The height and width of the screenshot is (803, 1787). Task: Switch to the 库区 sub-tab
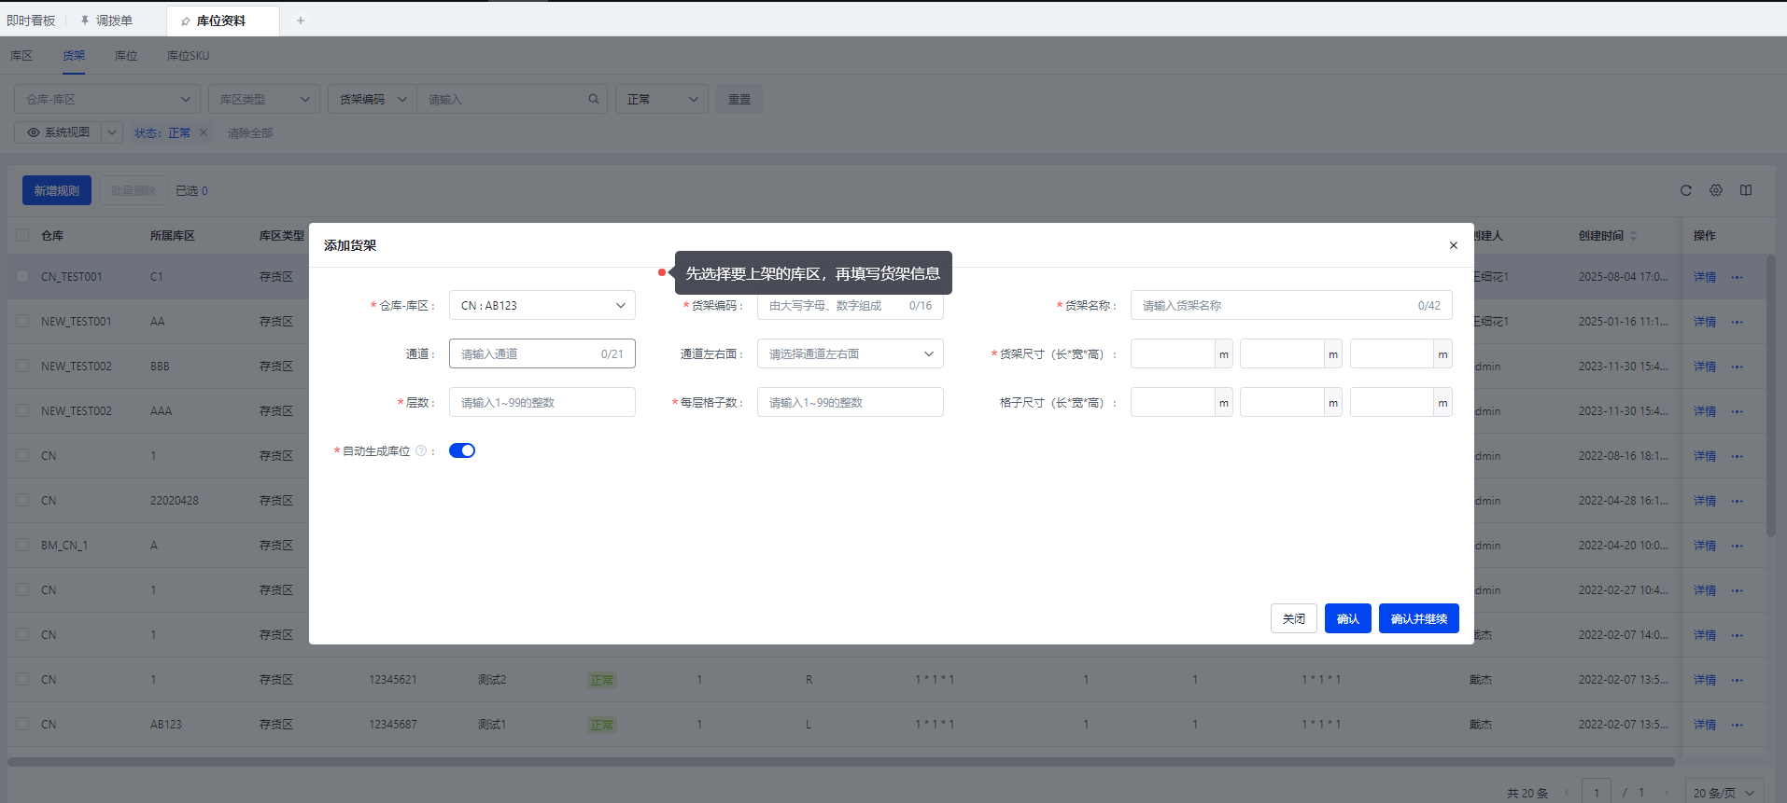21,56
